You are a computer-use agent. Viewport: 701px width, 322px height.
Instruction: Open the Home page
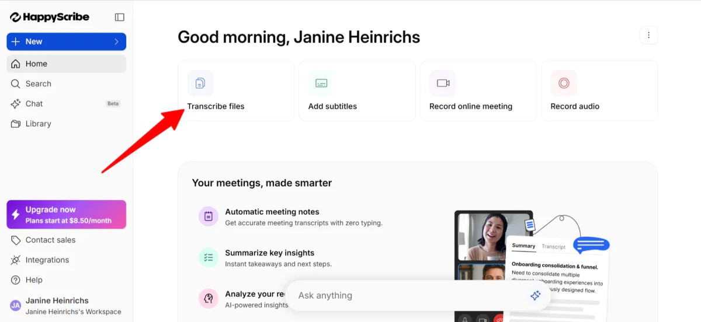[x=67, y=64]
